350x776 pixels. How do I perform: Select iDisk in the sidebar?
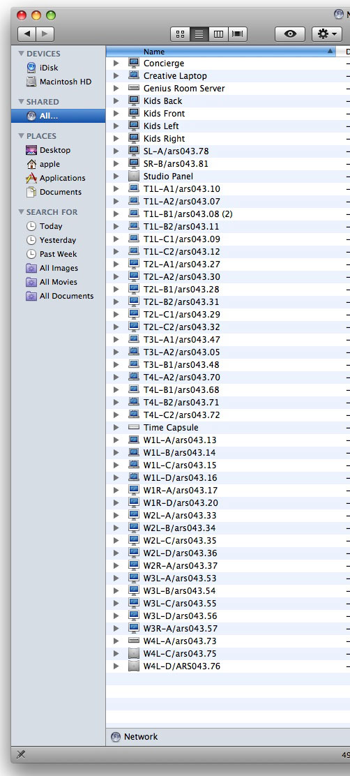pos(49,68)
